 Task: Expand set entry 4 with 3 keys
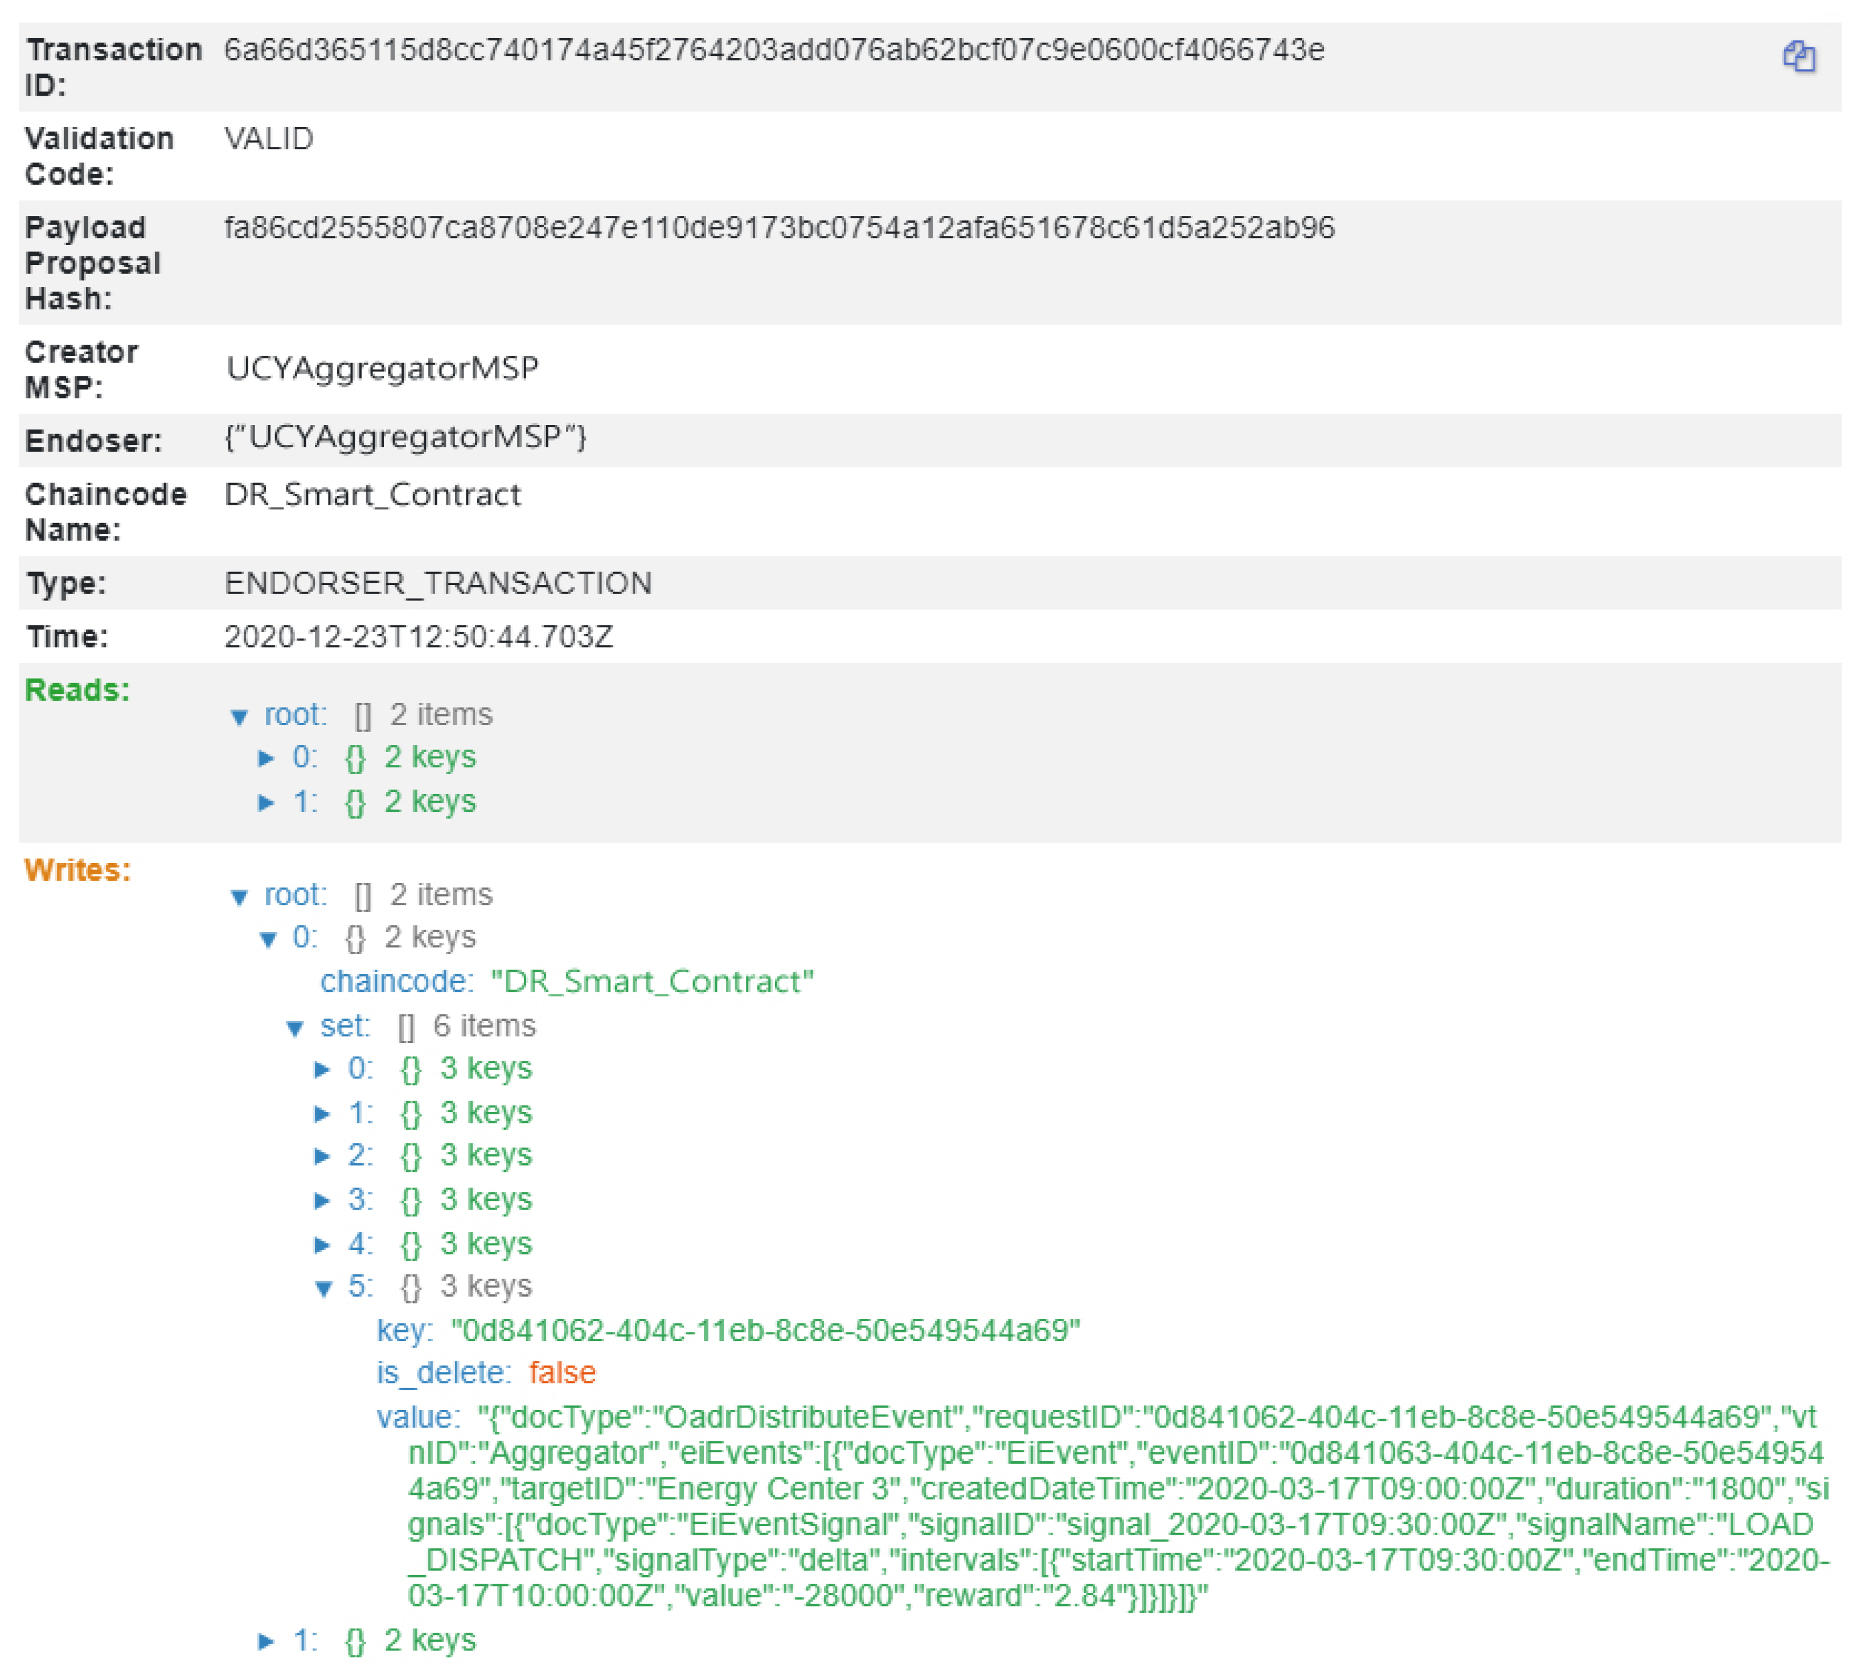click(322, 1245)
